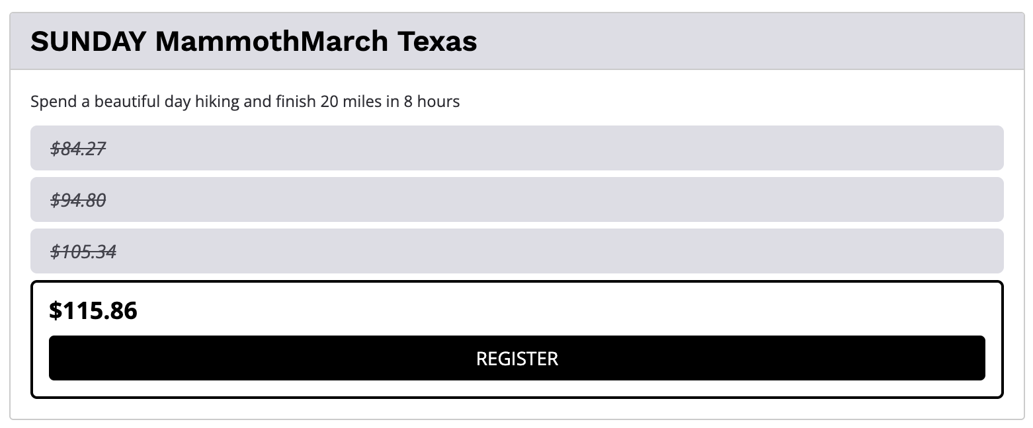The image size is (1033, 428).
Task: Click the SUNDAY MammothMarch Texas heading
Action: (253, 42)
